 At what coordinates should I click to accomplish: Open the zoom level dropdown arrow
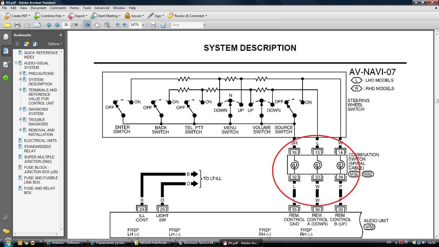[143, 25]
